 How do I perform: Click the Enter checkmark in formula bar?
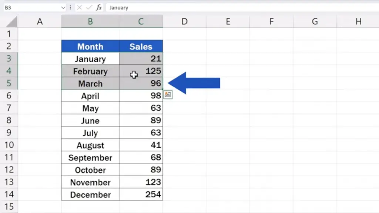pyautogui.click(x=89, y=7)
